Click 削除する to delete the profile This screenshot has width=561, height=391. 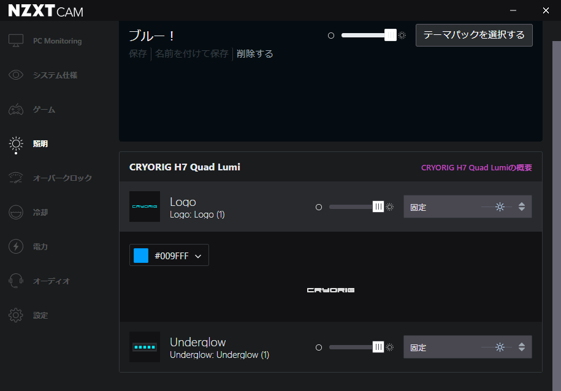click(254, 54)
